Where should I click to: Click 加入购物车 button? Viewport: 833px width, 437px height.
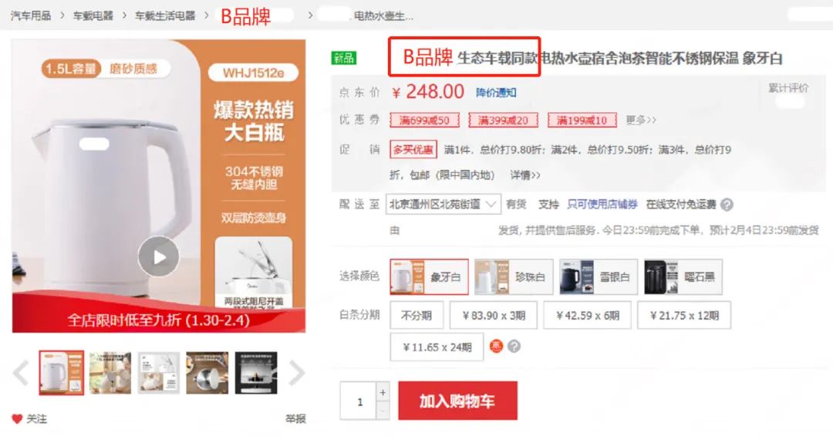[457, 401]
